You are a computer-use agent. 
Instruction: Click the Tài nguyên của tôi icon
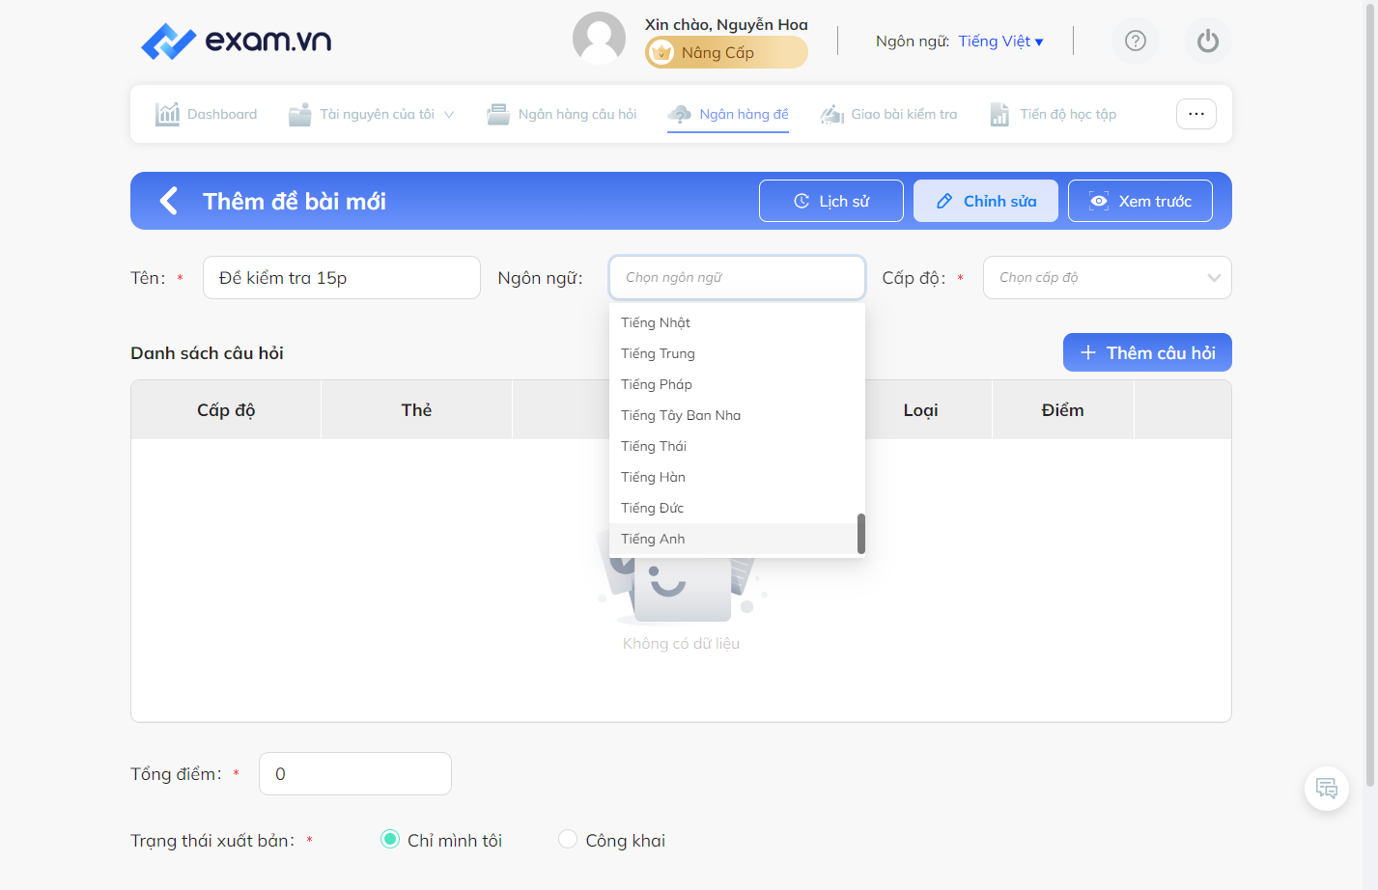coord(300,114)
